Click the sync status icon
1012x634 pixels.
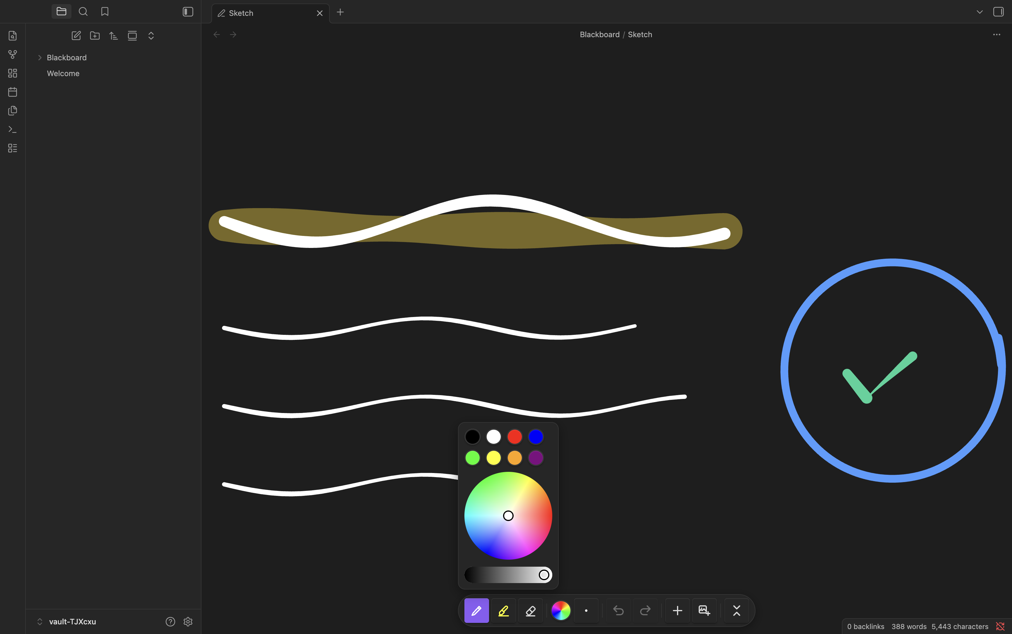(1000, 626)
